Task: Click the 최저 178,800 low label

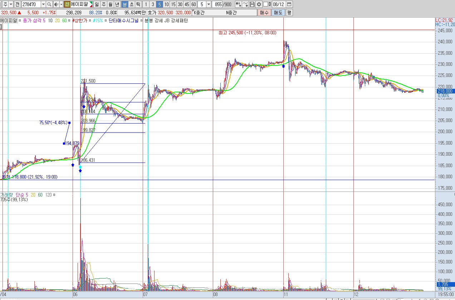Action: 29,177
